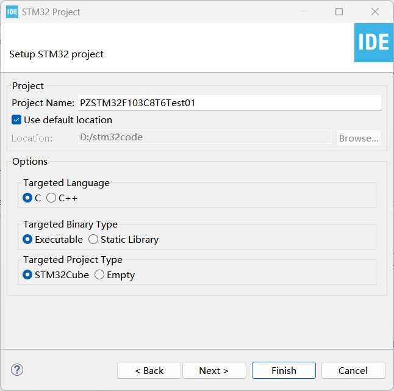
Task: Select STM32Cube project type
Action: point(27,274)
